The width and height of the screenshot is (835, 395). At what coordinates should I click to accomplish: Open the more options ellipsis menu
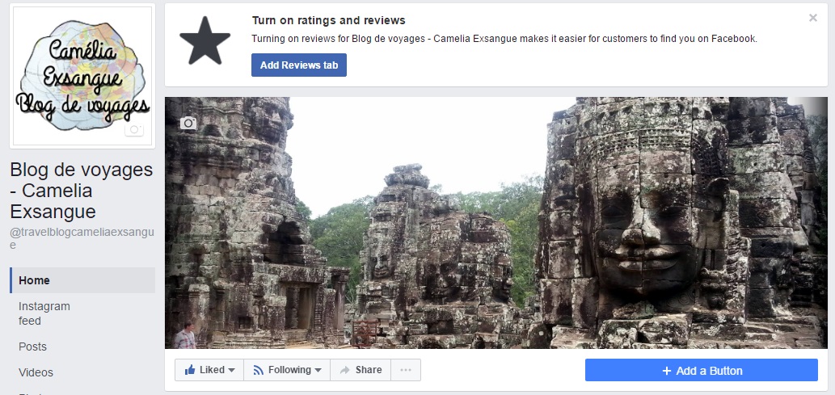coord(406,370)
